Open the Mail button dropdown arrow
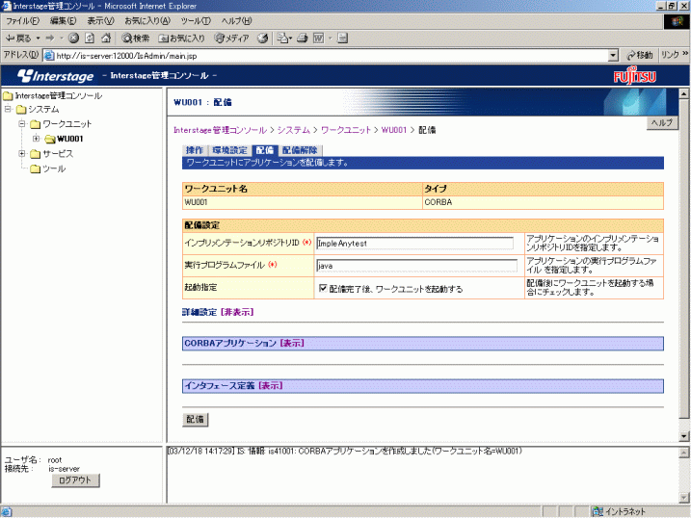This screenshot has width=691, height=518. pyautogui.click(x=290, y=39)
